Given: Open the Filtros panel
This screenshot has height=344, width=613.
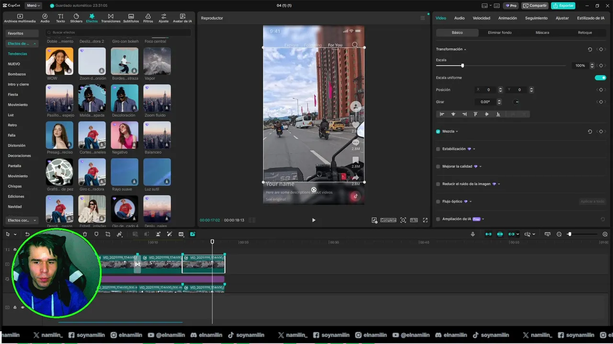Looking at the screenshot, I should click(148, 18).
